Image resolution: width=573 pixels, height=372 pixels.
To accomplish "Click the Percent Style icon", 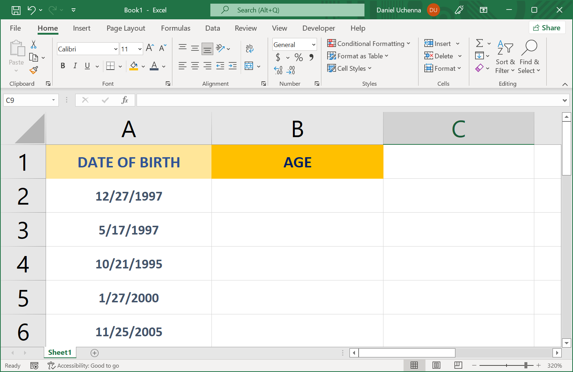I will [298, 57].
